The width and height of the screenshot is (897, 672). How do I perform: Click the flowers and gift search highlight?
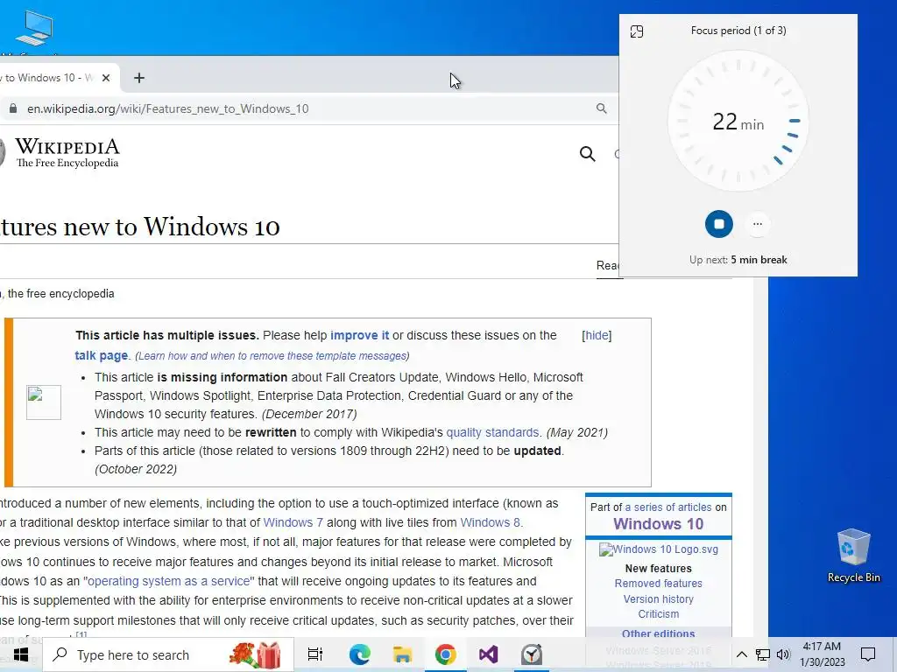point(255,654)
